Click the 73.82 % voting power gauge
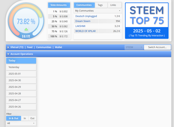This screenshot has height=127, width=174. pyautogui.click(x=26, y=21)
